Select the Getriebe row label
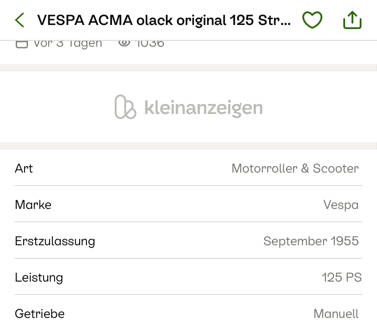Viewport: 377px width, 332px height. pos(40,314)
